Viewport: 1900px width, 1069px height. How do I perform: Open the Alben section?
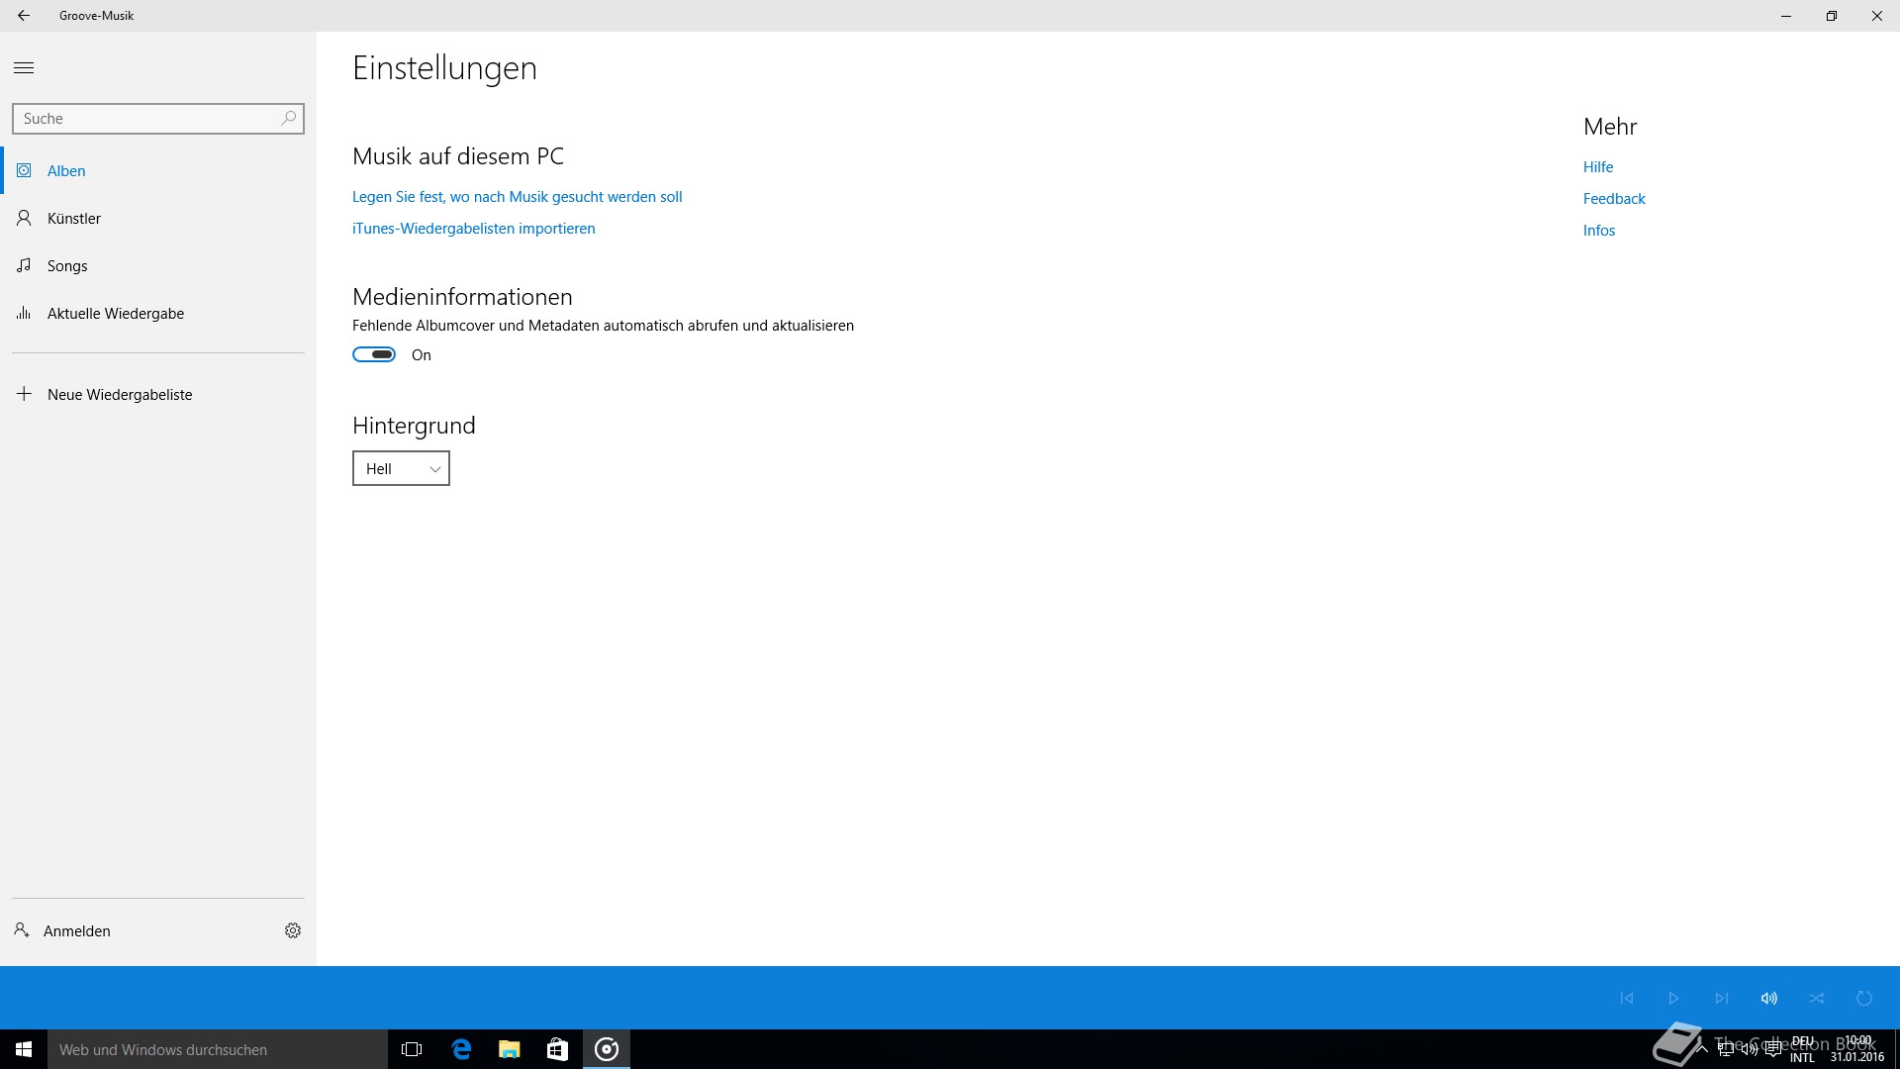pyautogui.click(x=158, y=170)
